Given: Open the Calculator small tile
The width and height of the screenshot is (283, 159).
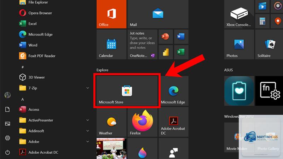Looking at the screenshot, I should click(x=262, y=21).
